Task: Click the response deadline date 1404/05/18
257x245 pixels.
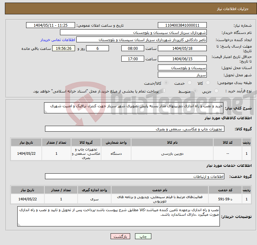Action: point(182,48)
